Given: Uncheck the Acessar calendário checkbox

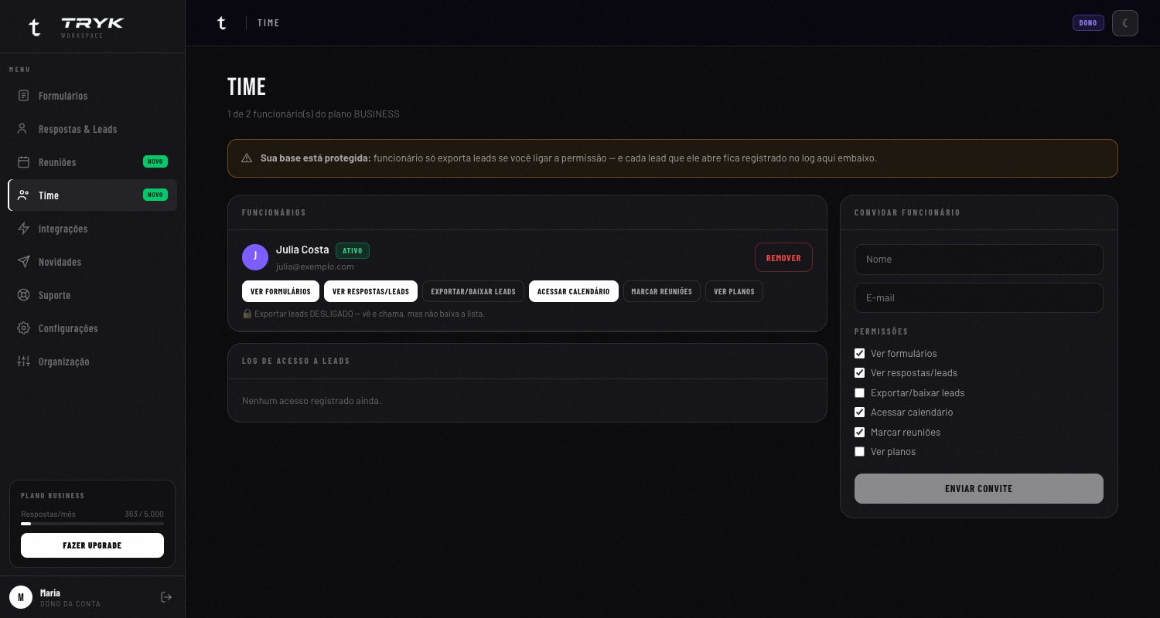Looking at the screenshot, I should point(859,413).
